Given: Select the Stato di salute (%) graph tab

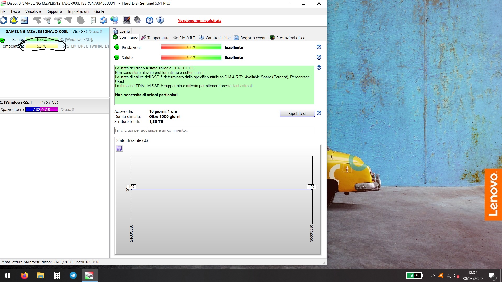Looking at the screenshot, I should (132, 140).
